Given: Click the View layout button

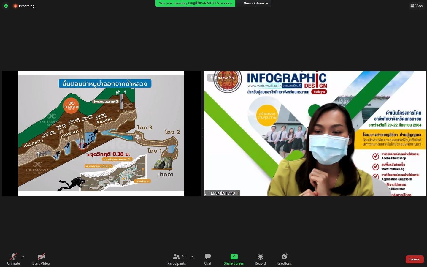Looking at the screenshot, I should [417, 6].
